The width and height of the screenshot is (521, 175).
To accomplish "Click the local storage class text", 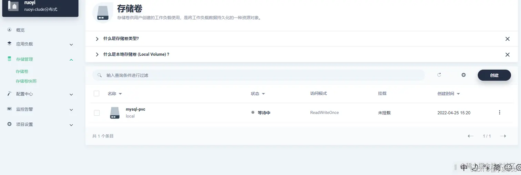I will [130, 116].
